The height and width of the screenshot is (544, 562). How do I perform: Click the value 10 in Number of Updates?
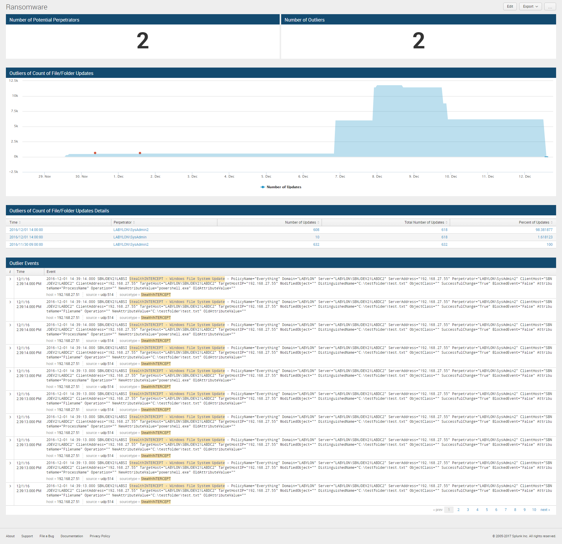click(317, 237)
